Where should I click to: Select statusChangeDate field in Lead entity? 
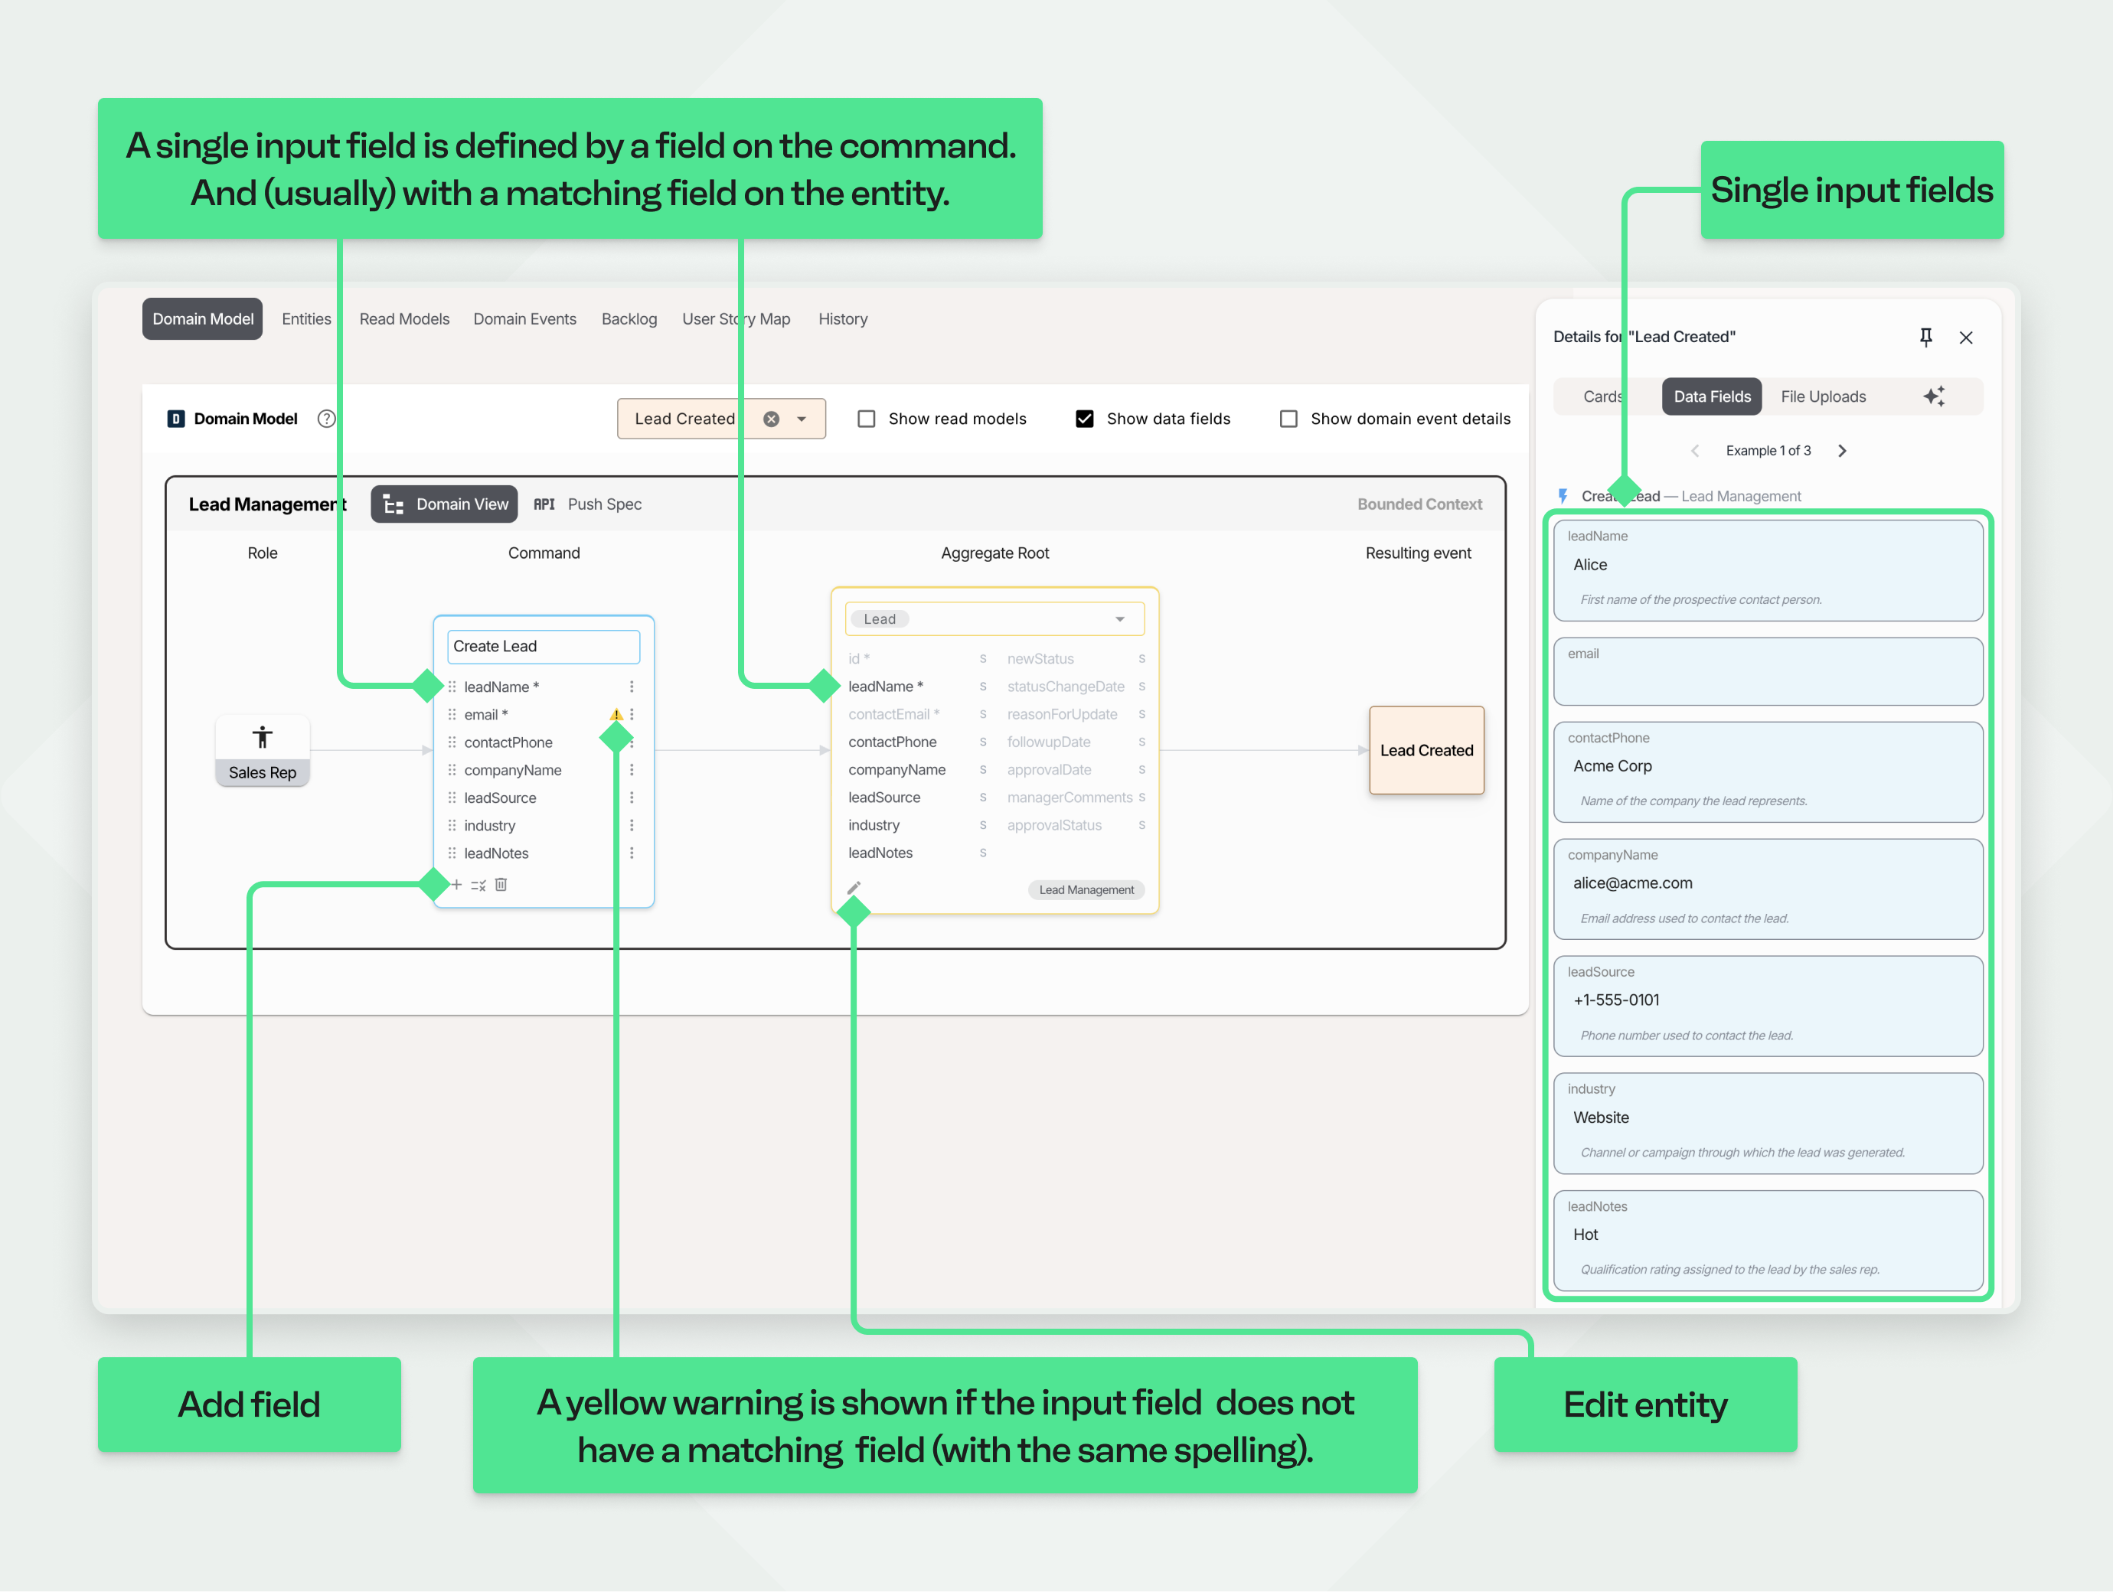pyautogui.click(x=1065, y=687)
